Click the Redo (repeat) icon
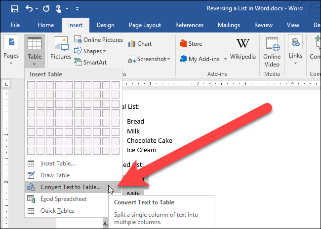Viewport: 321px width, 229px height. [x=46, y=8]
